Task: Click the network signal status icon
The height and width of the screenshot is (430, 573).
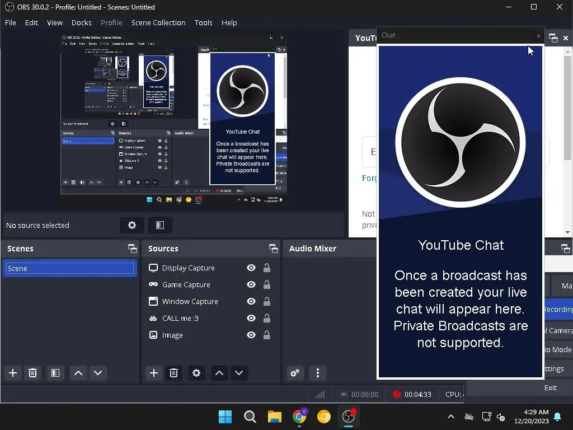Action: 320,394
